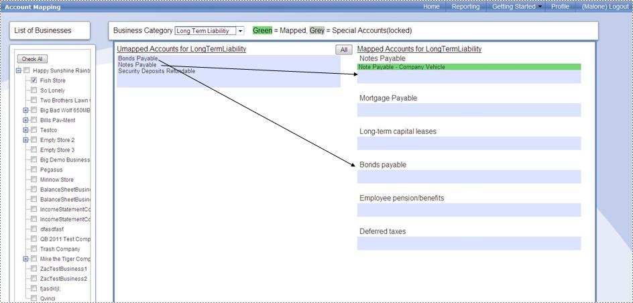Check the dfasdfasf business checkbox
This screenshot has width=633, height=303.
34,229
